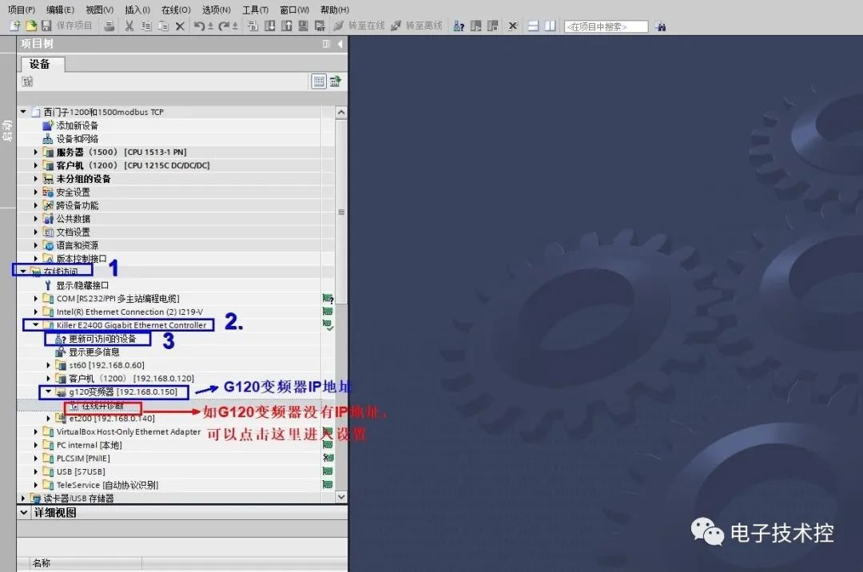Click the Stop CPU icon
Image resolution: width=863 pixels, height=572 pixels.
click(492, 26)
